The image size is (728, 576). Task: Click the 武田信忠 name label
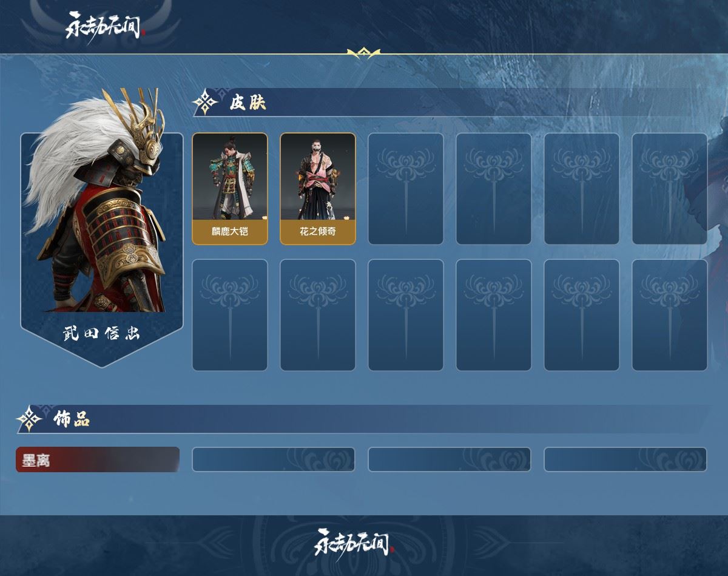click(102, 333)
